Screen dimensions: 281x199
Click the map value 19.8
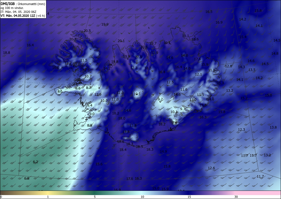pyautogui.click(x=115, y=62)
